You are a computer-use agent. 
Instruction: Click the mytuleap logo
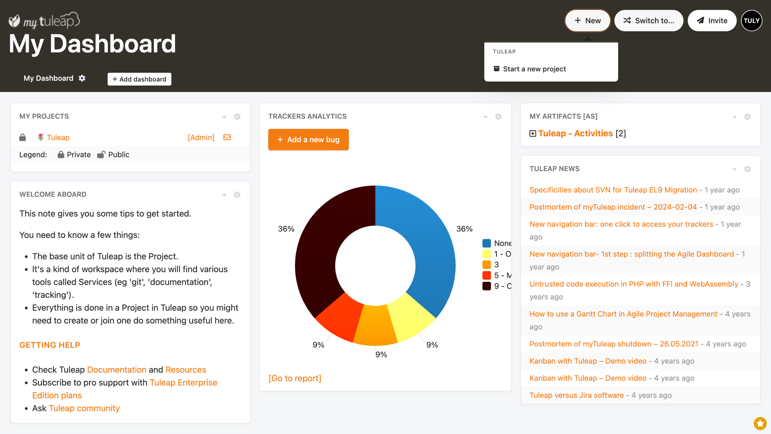click(44, 21)
